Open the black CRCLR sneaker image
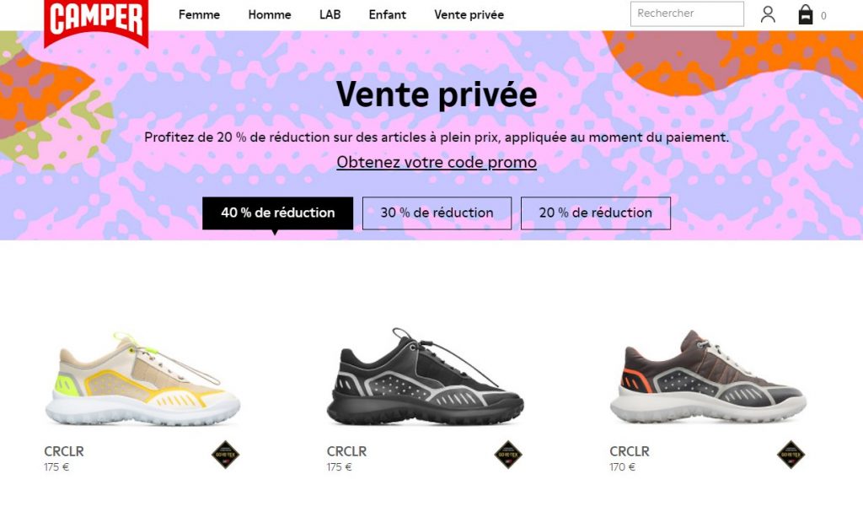The width and height of the screenshot is (863, 528). tap(425, 376)
